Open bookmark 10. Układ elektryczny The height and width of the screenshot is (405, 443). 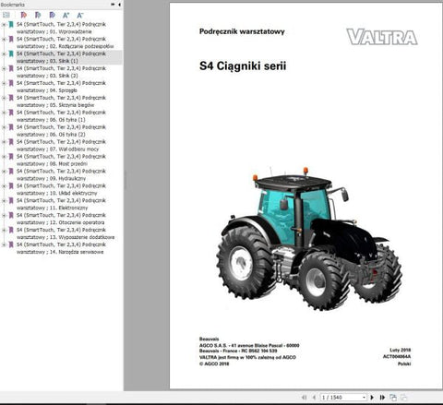click(x=61, y=189)
